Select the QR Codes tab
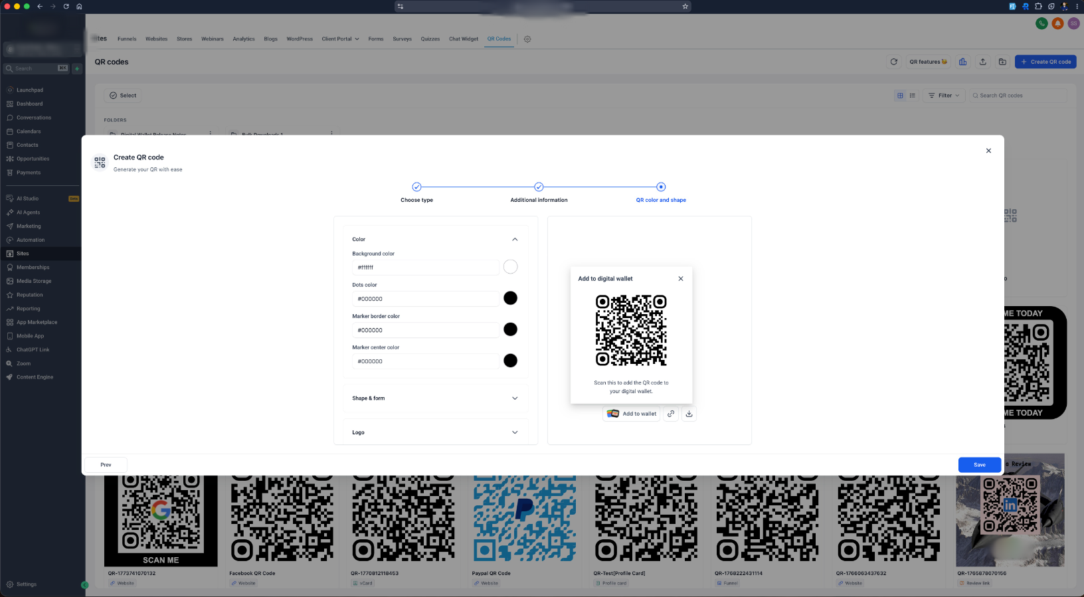Screen dimensions: 1084x597 (x=499, y=39)
